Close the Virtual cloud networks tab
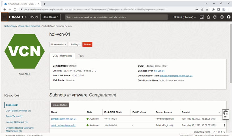 pos(38,4)
